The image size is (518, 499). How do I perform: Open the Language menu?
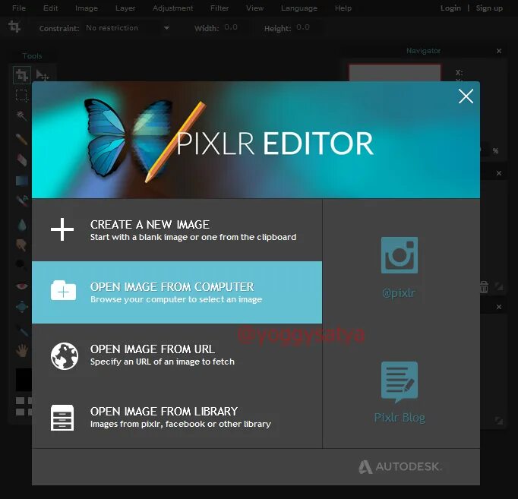299,8
